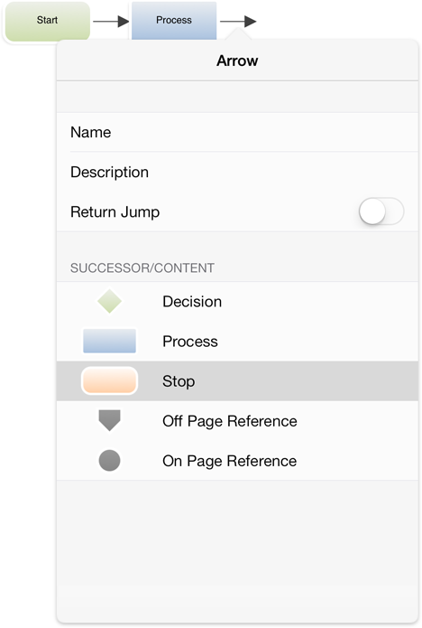This screenshot has height=628, width=422.
Task: Choose Off Page Reference label
Action: (x=230, y=421)
